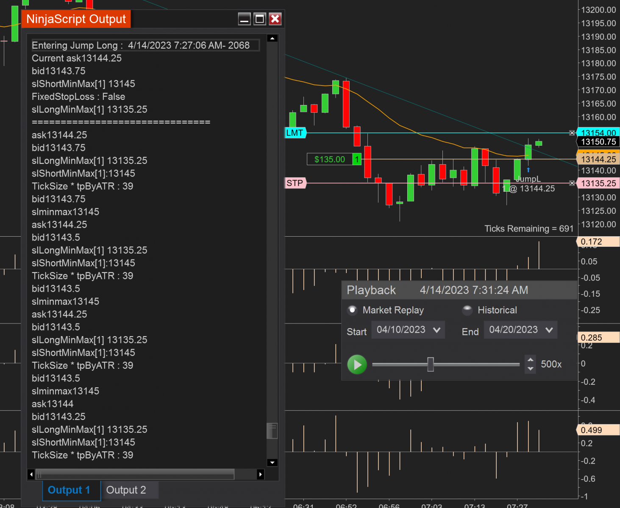Click the output horizontal scroll-left arrow

31,475
